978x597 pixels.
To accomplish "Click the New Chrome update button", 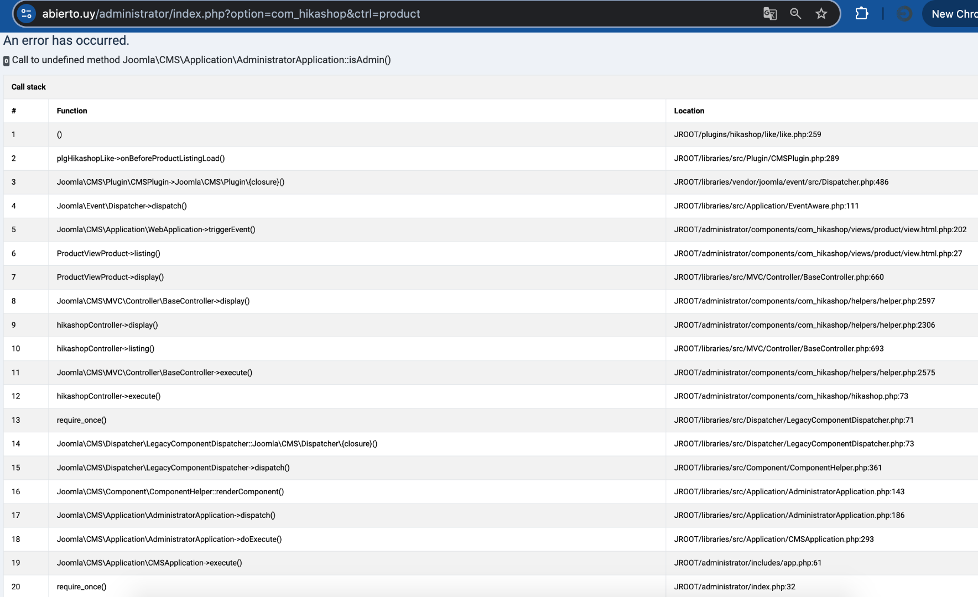I will point(954,14).
